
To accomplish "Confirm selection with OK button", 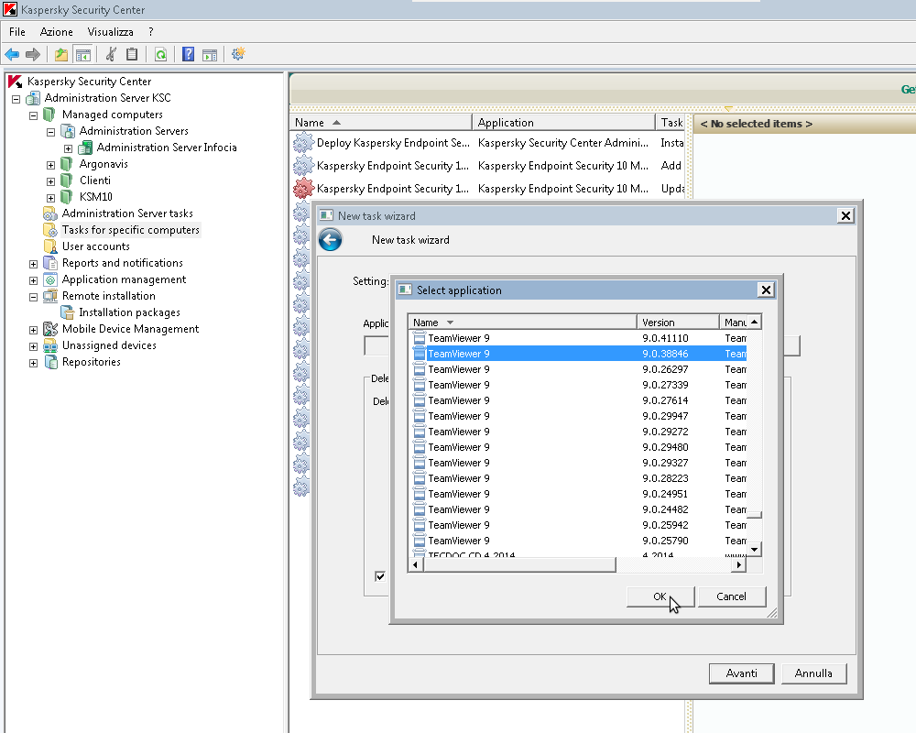I will tap(660, 596).
